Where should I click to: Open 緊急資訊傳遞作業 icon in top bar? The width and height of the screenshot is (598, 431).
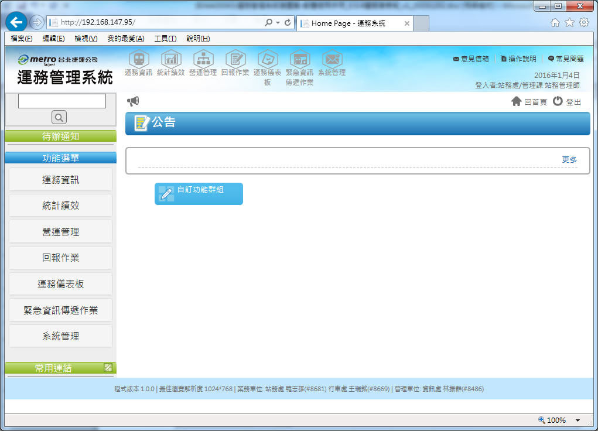tap(300, 59)
